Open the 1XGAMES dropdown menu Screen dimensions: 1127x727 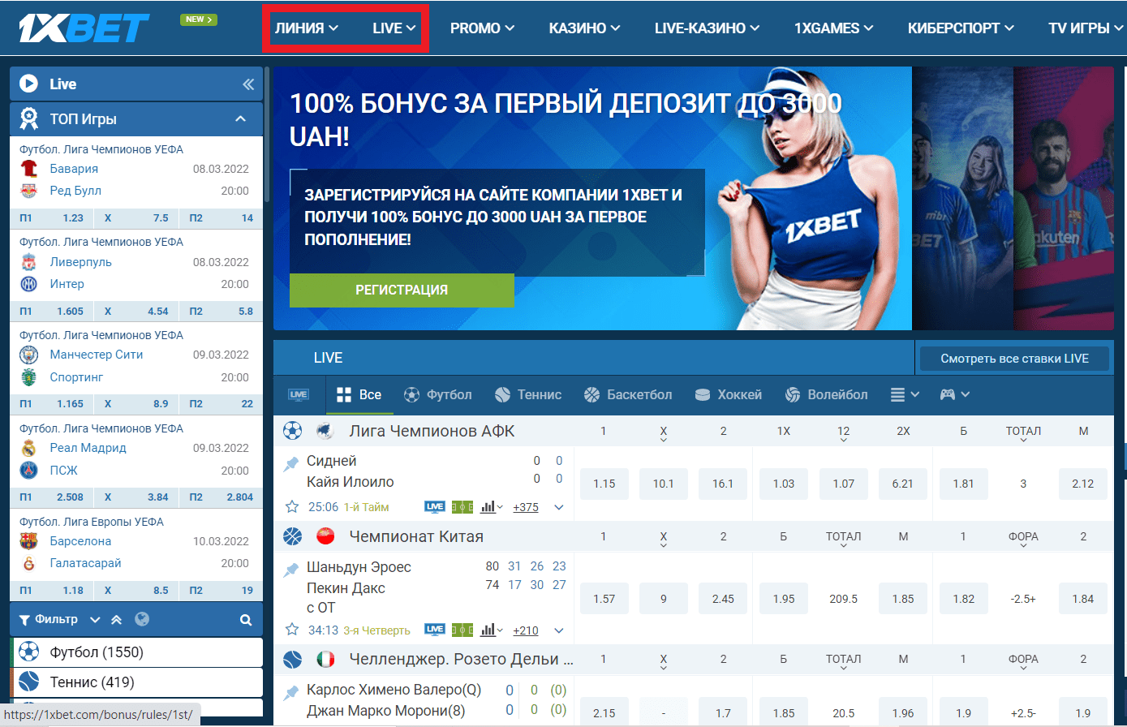[x=834, y=28]
